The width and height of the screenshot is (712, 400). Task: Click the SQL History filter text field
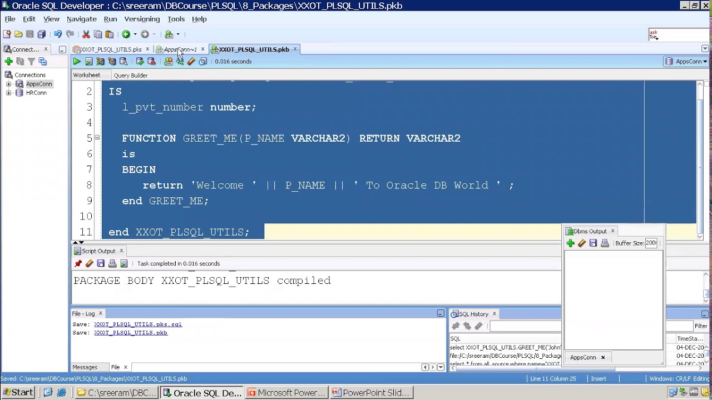526,327
